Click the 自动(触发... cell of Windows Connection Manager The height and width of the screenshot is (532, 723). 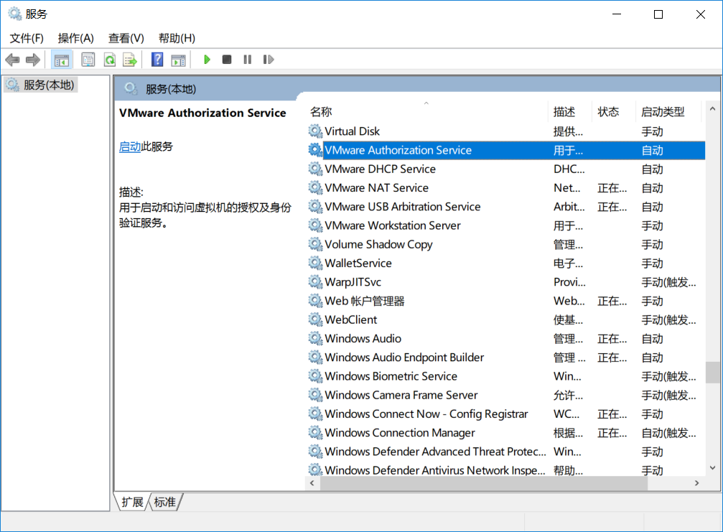point(668,433)
